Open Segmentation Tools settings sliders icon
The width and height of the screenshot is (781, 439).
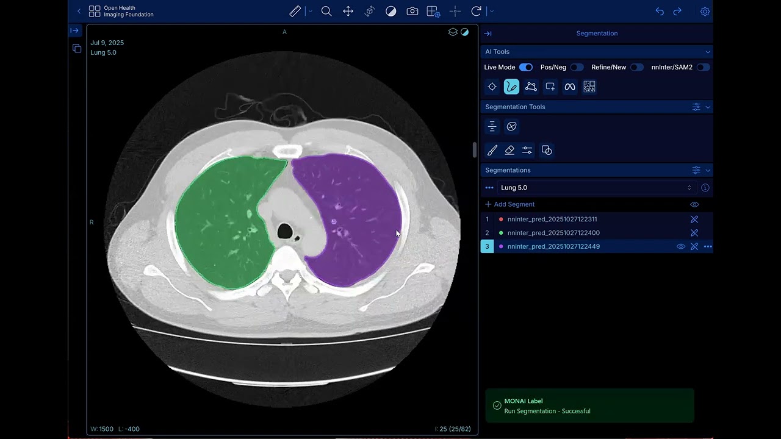click(696, 107)
